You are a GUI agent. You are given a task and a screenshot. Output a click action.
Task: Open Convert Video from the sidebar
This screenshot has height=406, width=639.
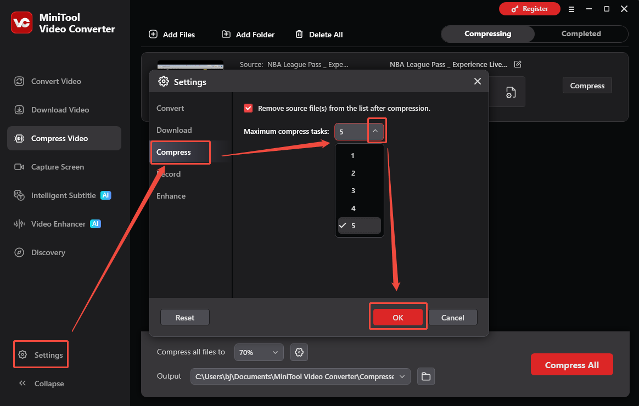(x=64, y=81)
